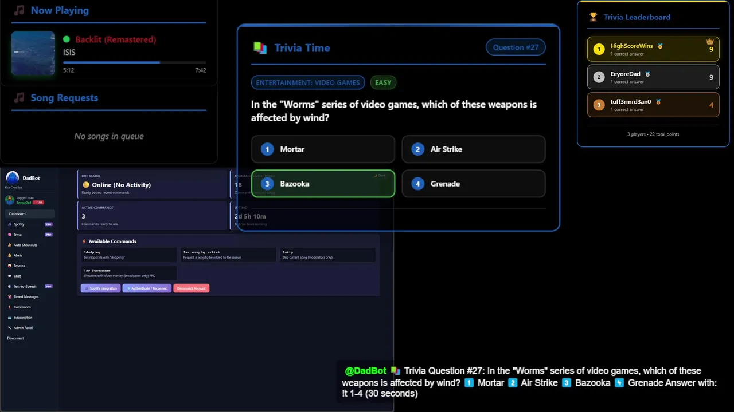Screen dimensions: 734x412
Task: Click the medal icon beside HighScoreWins
Action: point(660,46)
